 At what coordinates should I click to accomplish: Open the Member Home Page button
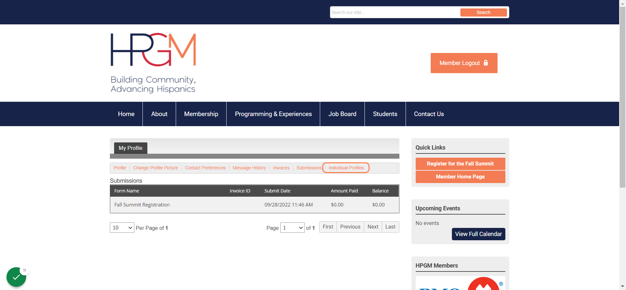pos(460,177)
